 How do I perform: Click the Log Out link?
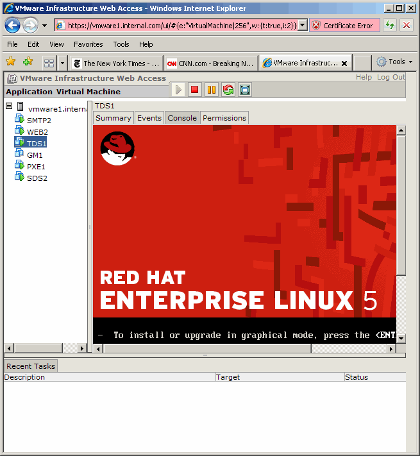point(391,77)
